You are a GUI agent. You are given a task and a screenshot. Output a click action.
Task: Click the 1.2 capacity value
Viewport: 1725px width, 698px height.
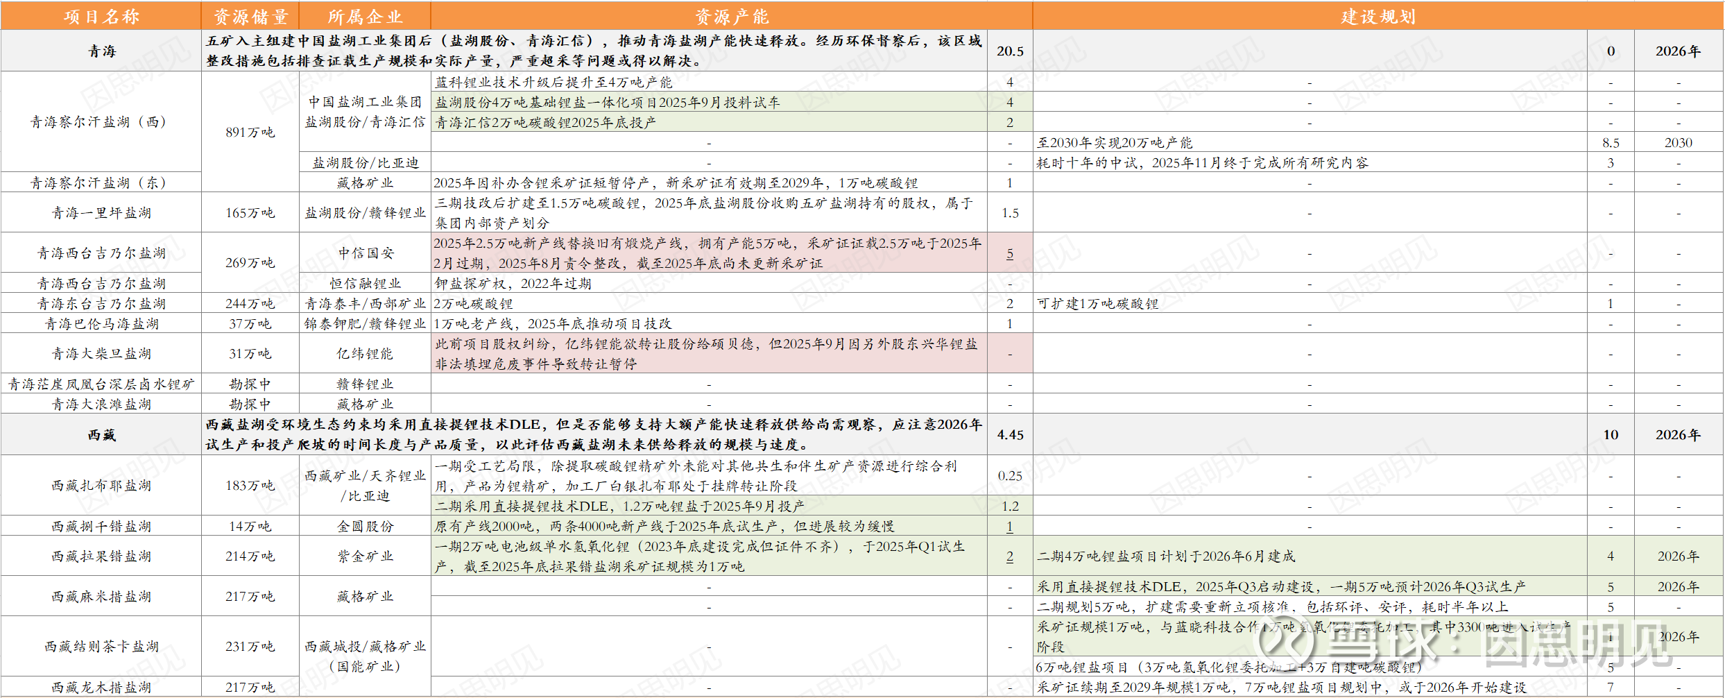[x=1010, y=506]
